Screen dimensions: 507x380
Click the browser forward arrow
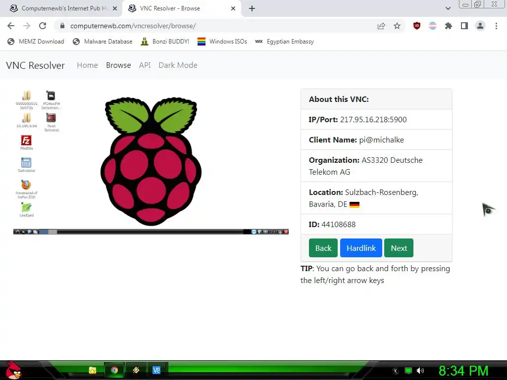point(27,26)
